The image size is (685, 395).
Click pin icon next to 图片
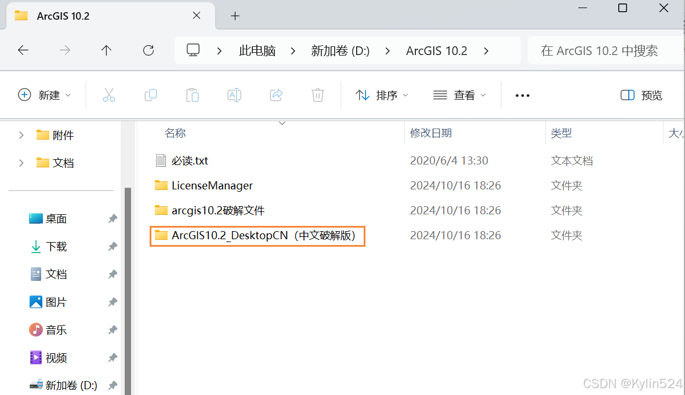point(113,302)
